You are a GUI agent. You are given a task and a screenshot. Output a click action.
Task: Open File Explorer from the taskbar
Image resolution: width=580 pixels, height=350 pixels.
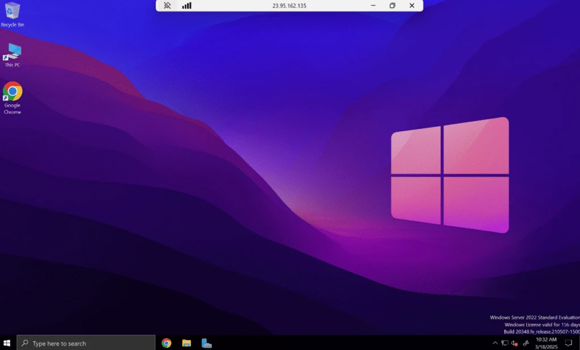(186, 343)
